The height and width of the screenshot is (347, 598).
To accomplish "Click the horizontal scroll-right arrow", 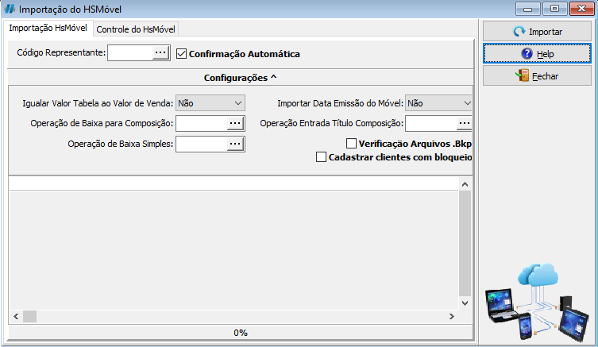I will tap(452, 316).
